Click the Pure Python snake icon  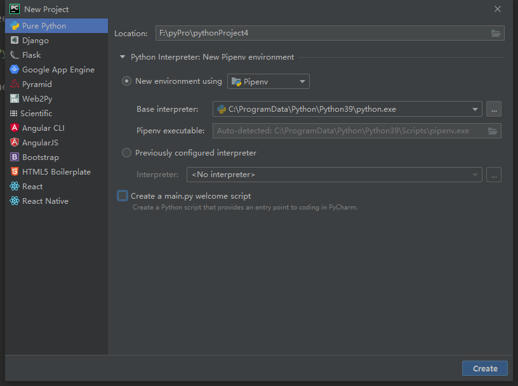[15, 26]
